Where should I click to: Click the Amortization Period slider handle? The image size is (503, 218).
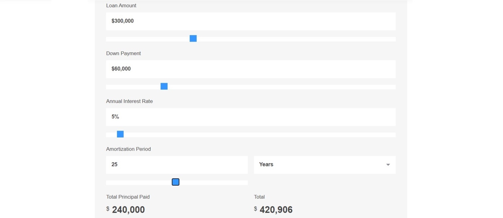click(x=176, y=182)
